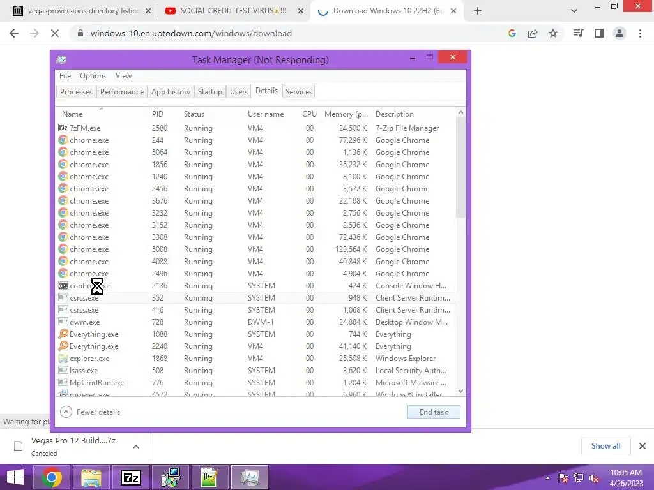Select the 7zFM.exe process icon

point(63,128)
